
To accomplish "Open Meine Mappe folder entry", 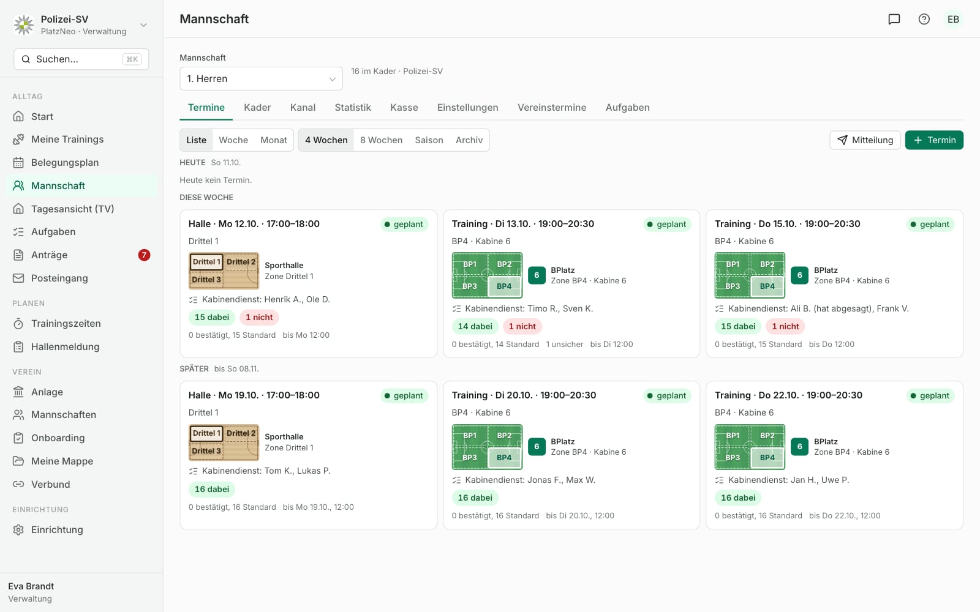I will (x=81, y=461).
